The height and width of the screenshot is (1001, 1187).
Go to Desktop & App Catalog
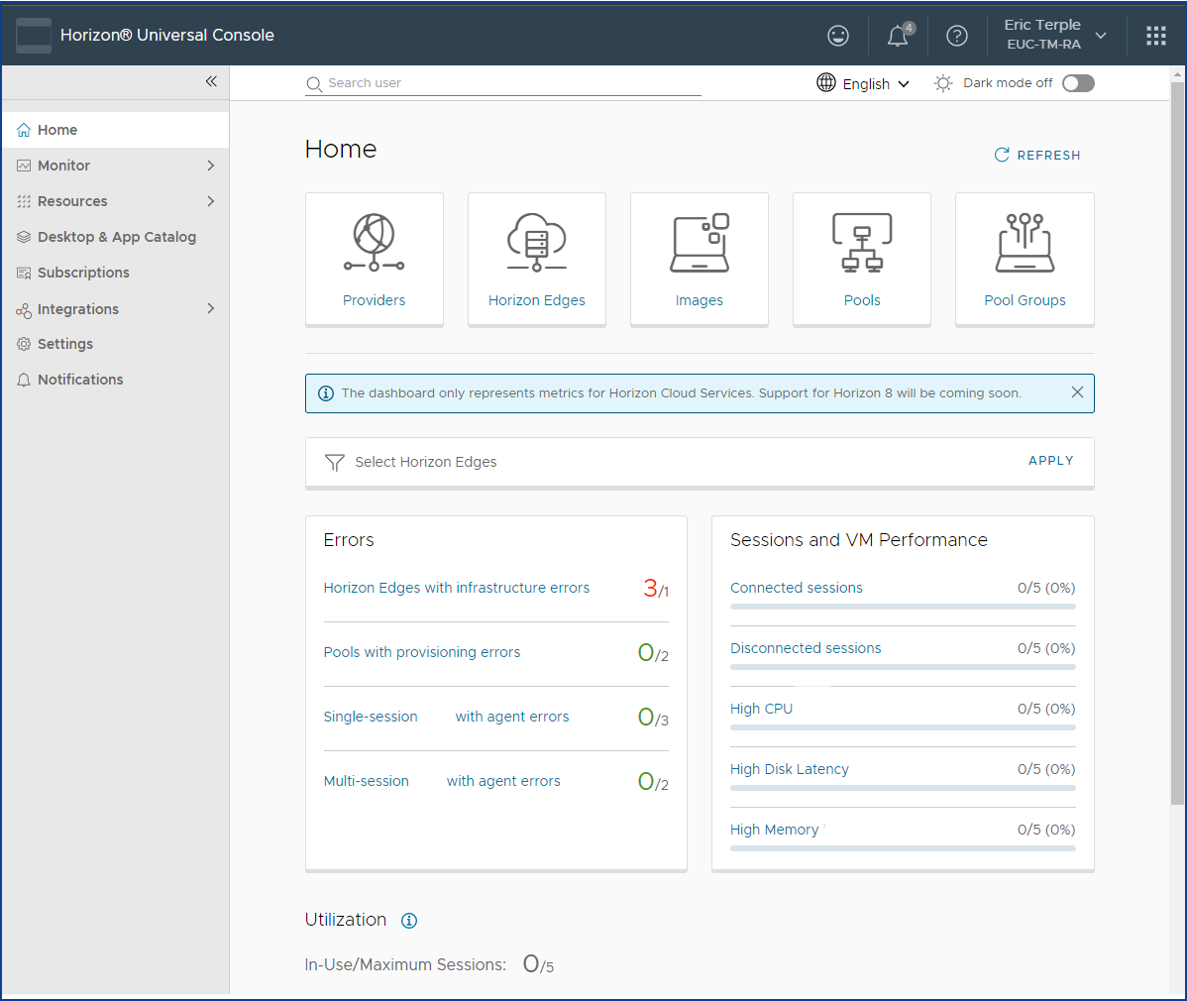click(x=116, y=237)
